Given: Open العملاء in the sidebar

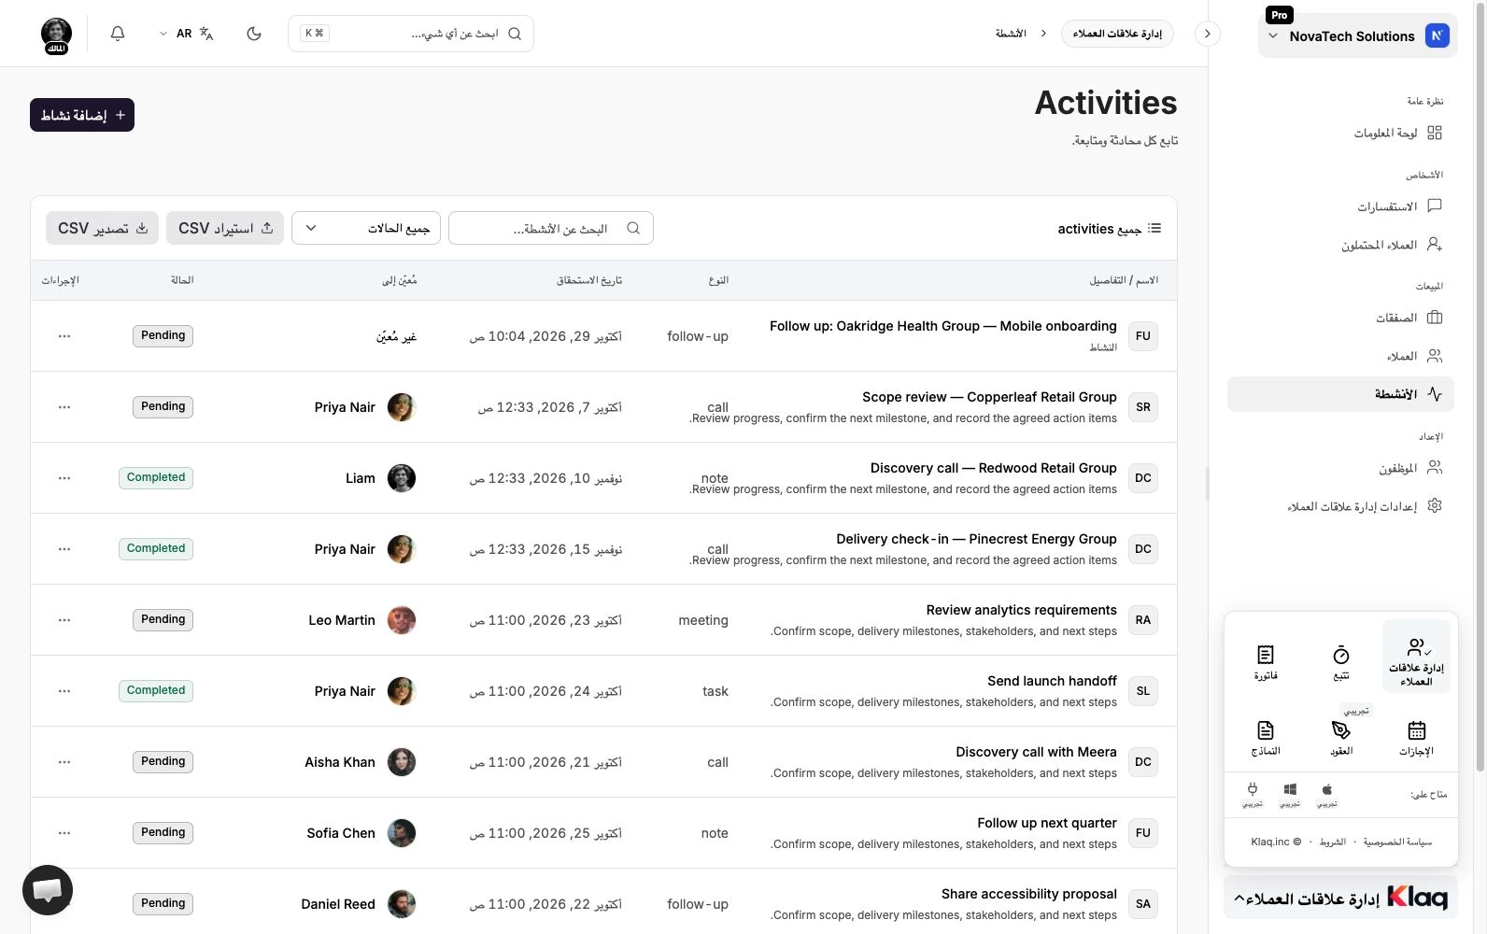Looking at the screenshot, I should 1340,356.
